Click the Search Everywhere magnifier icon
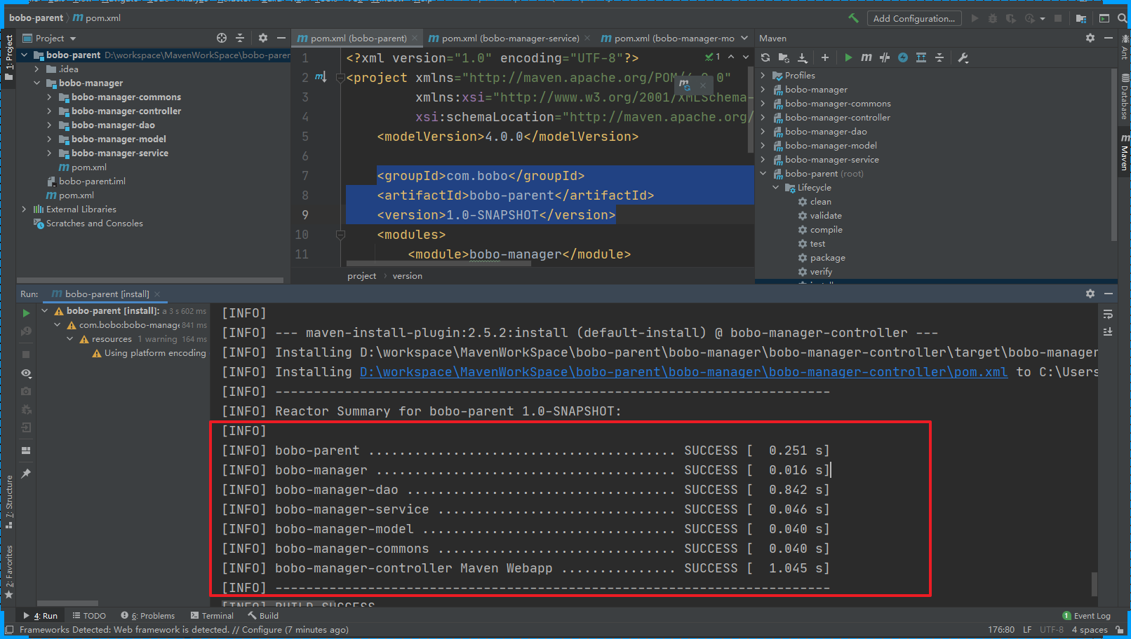 point(1122,18)
